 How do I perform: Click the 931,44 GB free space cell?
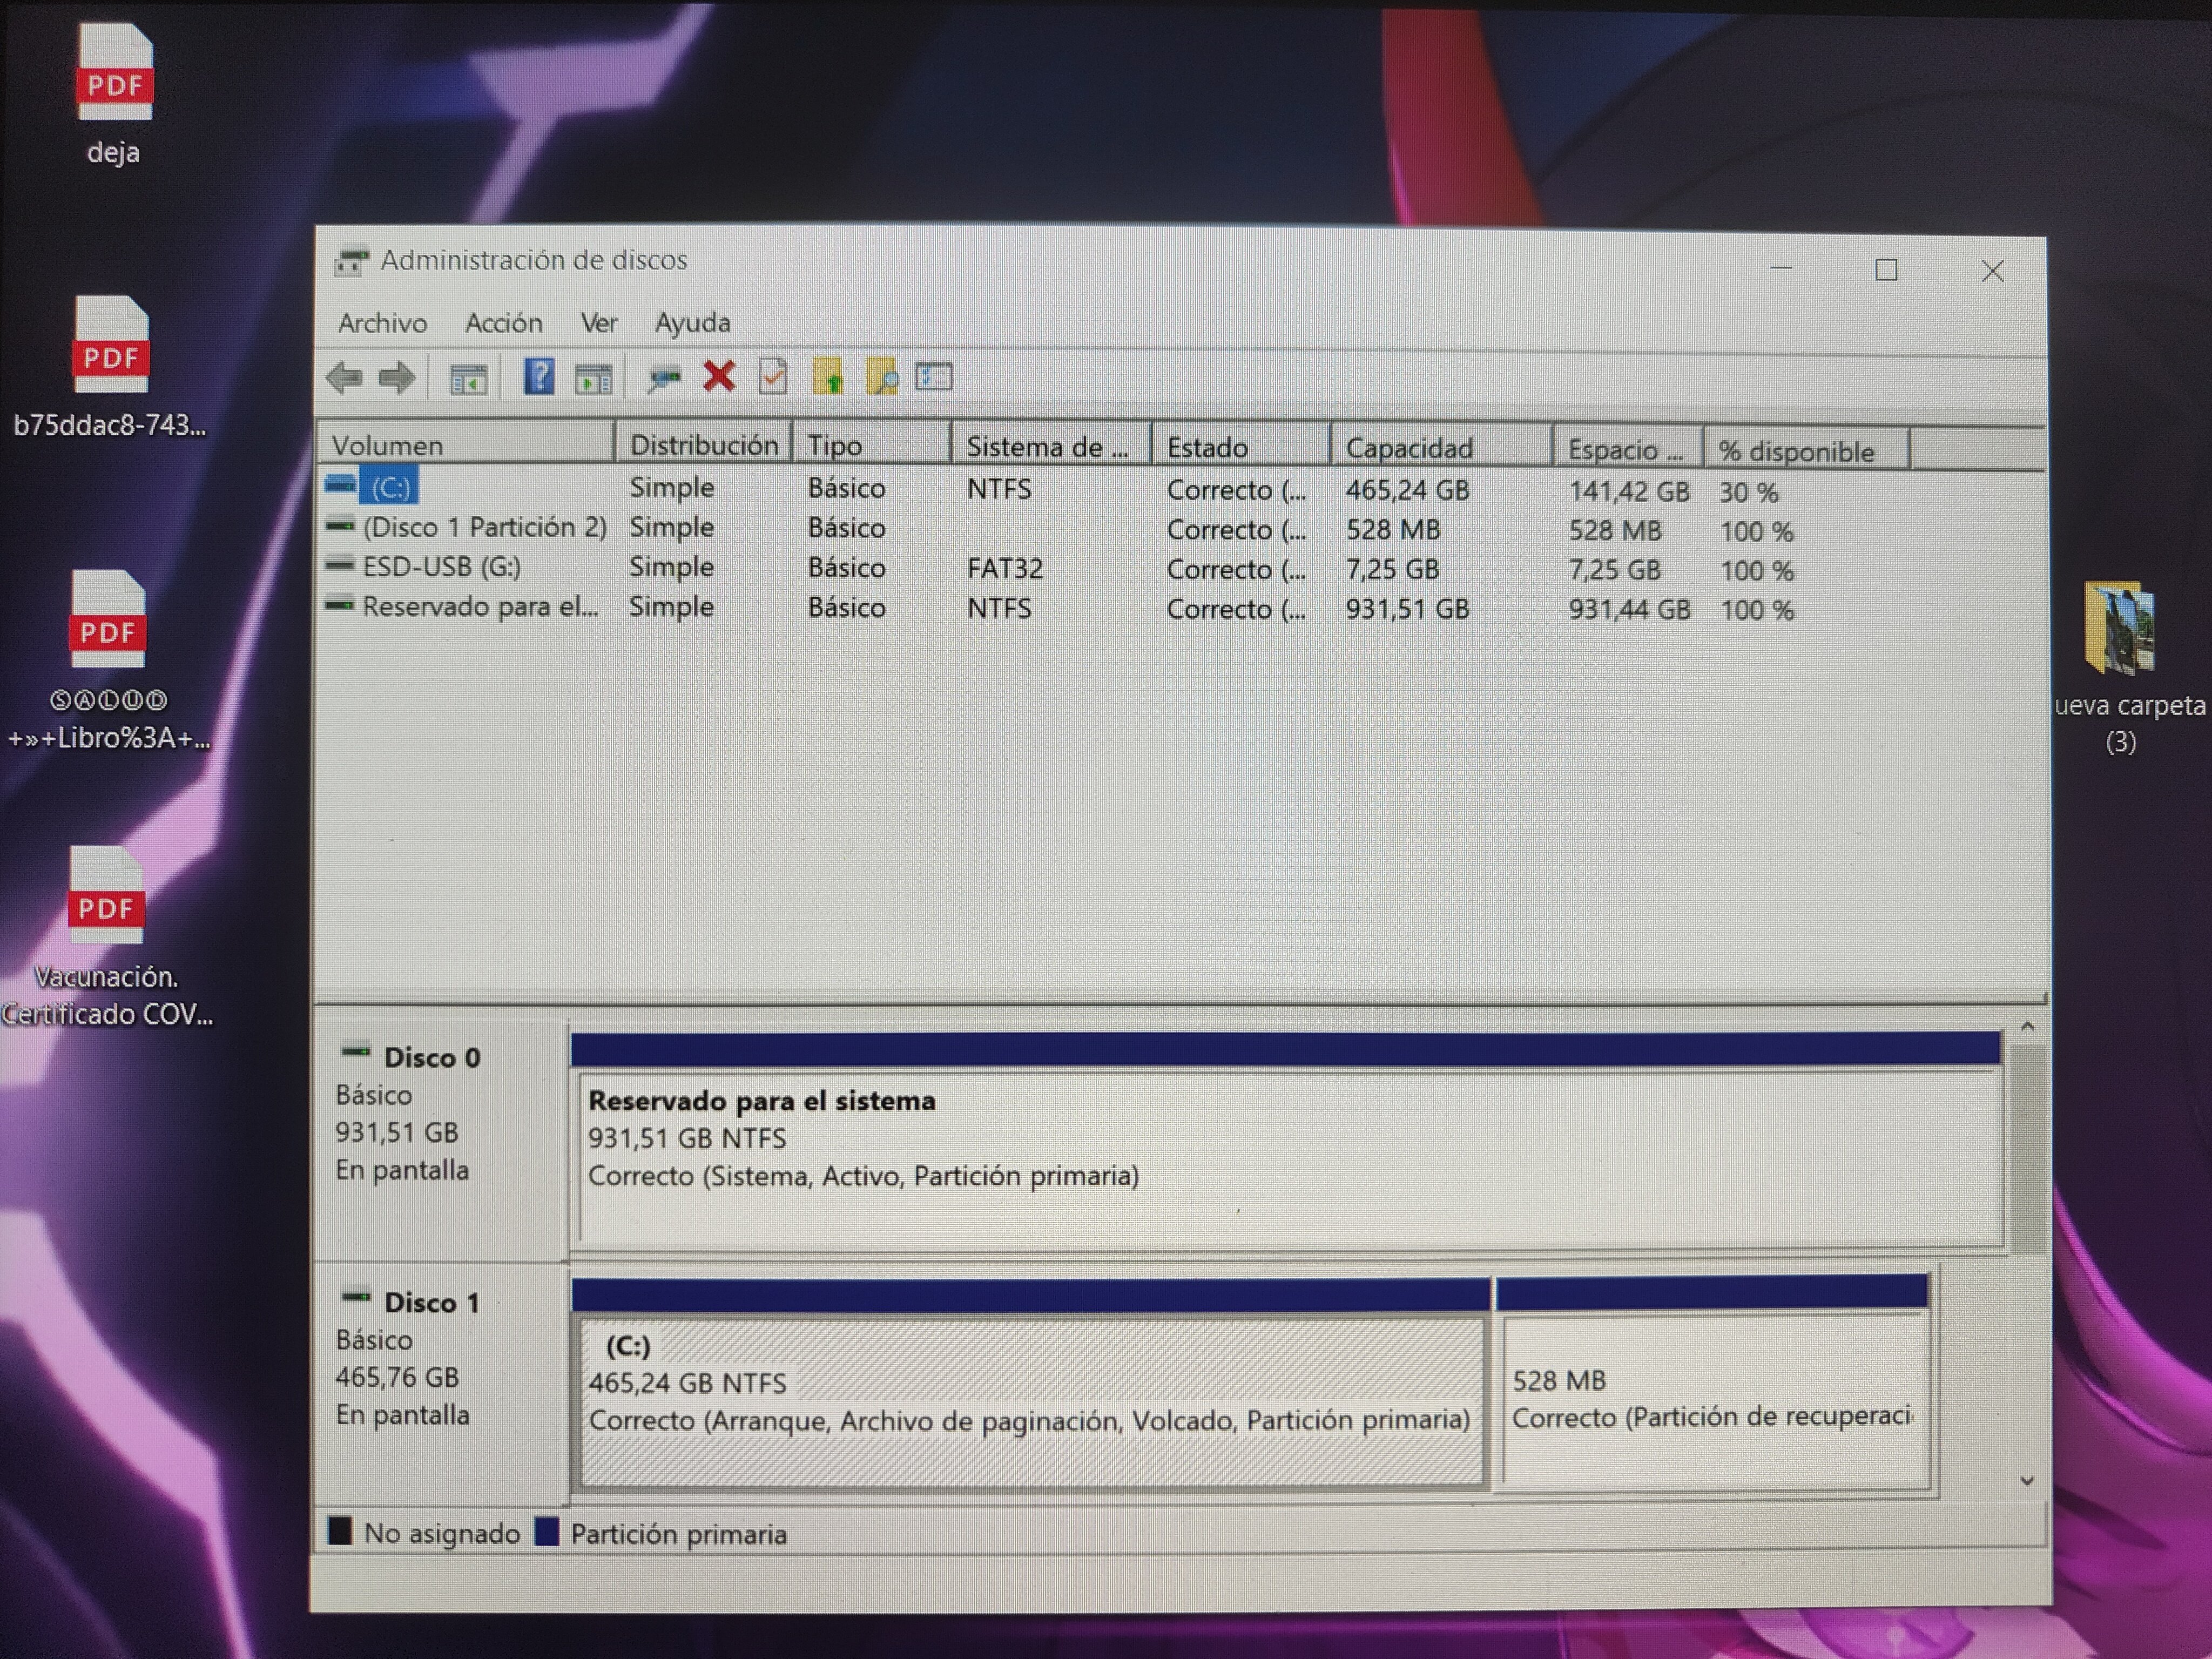coord(1629,610)
